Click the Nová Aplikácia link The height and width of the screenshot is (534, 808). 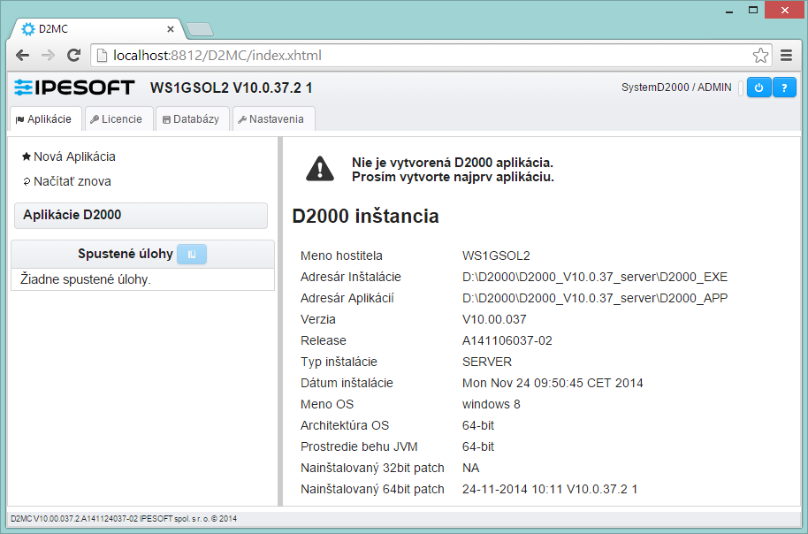tap(74, 156)
